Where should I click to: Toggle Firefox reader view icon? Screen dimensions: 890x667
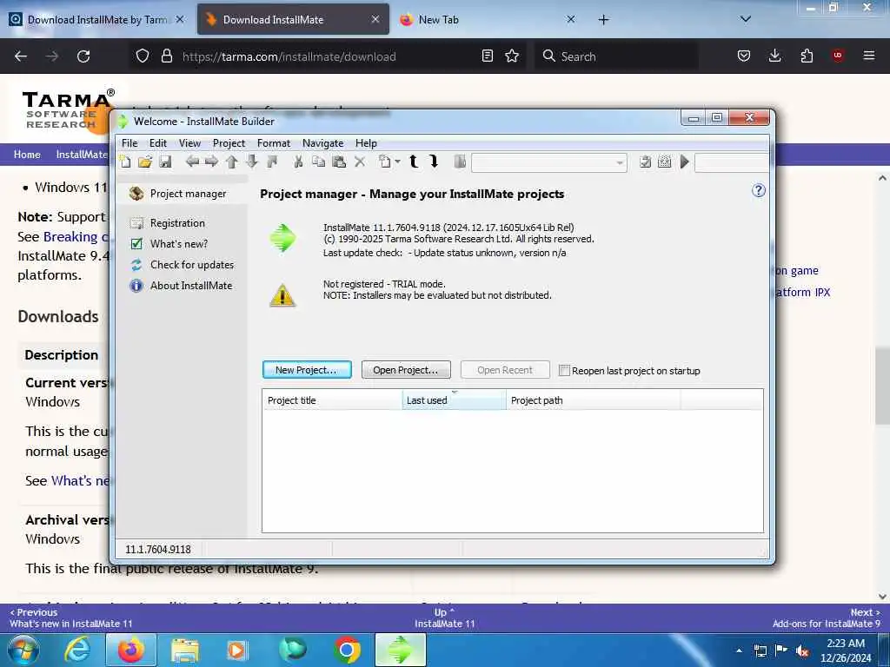(487, 56)
